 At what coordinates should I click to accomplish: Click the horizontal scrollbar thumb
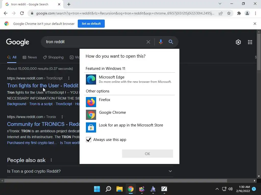click(116, 181)
